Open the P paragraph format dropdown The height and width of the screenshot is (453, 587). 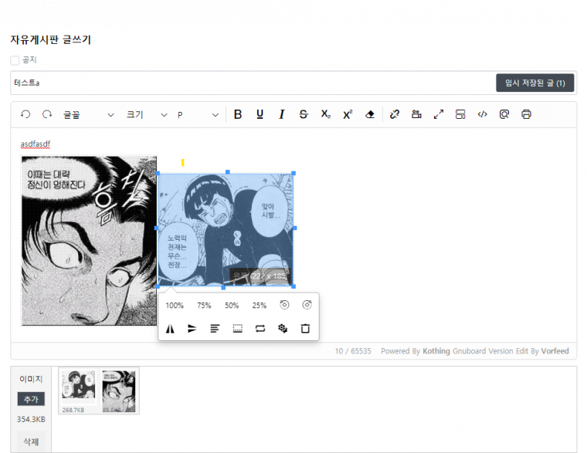tap(198, 114)
